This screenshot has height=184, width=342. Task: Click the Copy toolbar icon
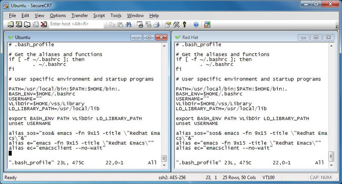pyautogui.click(x=112, y=25)
